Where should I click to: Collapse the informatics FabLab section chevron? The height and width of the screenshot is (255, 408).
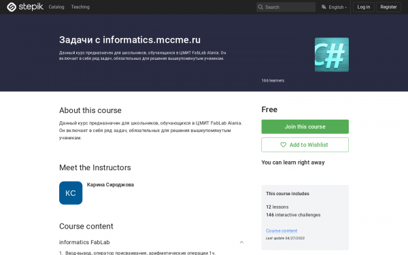(x=241, y=242)
